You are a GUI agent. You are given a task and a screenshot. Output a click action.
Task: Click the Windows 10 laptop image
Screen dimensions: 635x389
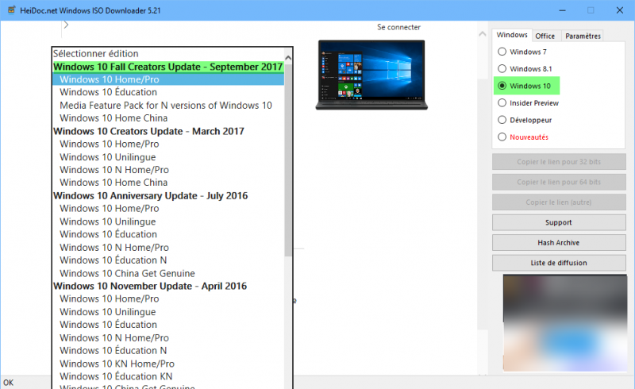[x=371, y=75]
